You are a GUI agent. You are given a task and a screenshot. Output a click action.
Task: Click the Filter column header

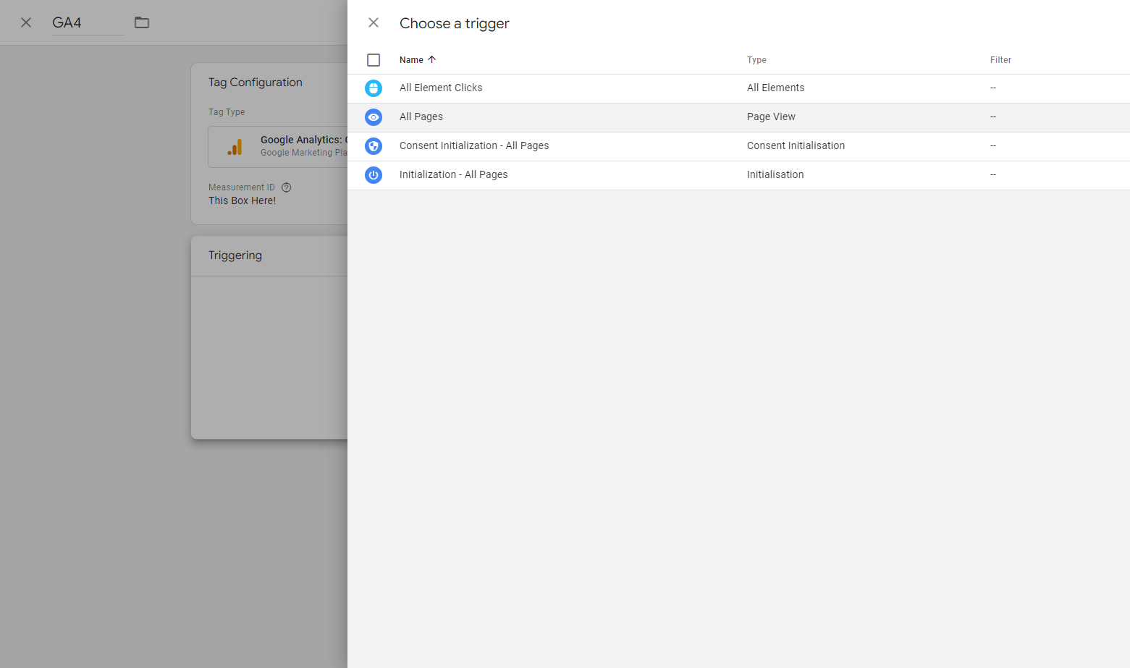[x=1000, y=60]
